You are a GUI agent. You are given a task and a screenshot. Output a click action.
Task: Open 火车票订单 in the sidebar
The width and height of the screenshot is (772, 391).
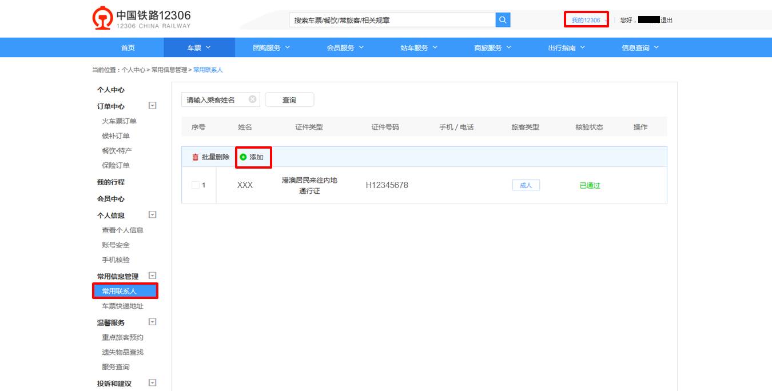119,121
